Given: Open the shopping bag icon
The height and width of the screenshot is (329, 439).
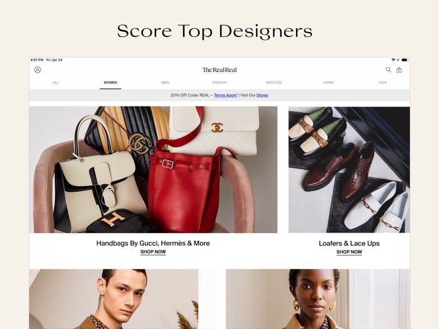Looking at the screenshot, I should pos(399,70).
